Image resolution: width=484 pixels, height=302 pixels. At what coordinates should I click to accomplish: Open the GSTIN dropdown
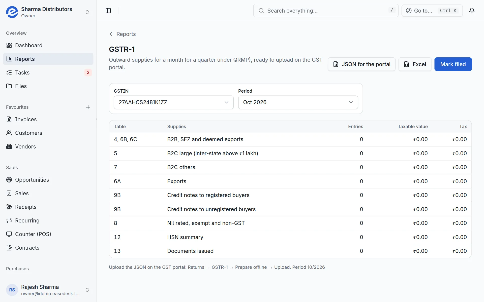click(x=173, y=102)
